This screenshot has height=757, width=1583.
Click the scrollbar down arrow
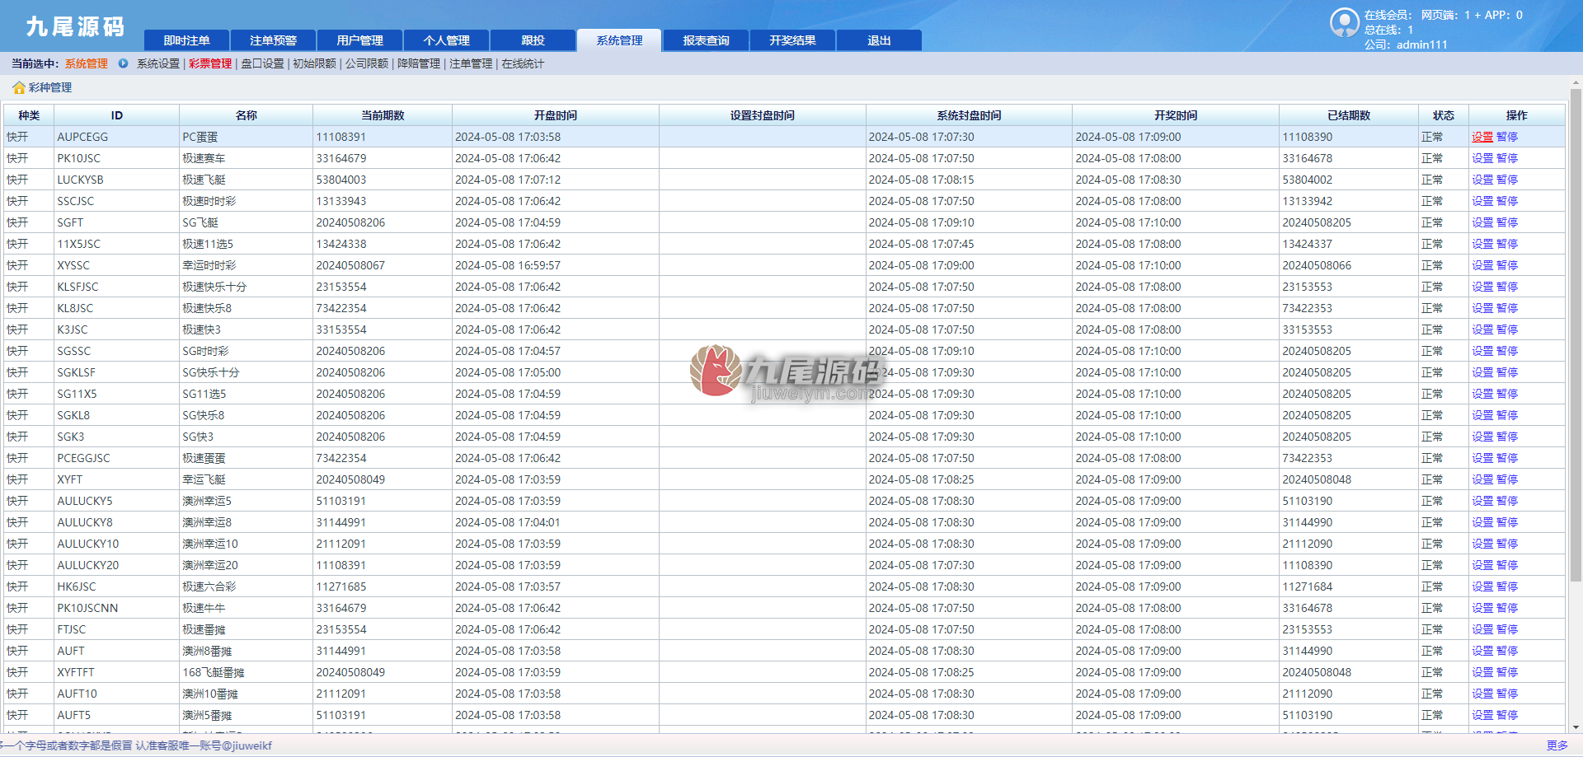(1576, 727)
